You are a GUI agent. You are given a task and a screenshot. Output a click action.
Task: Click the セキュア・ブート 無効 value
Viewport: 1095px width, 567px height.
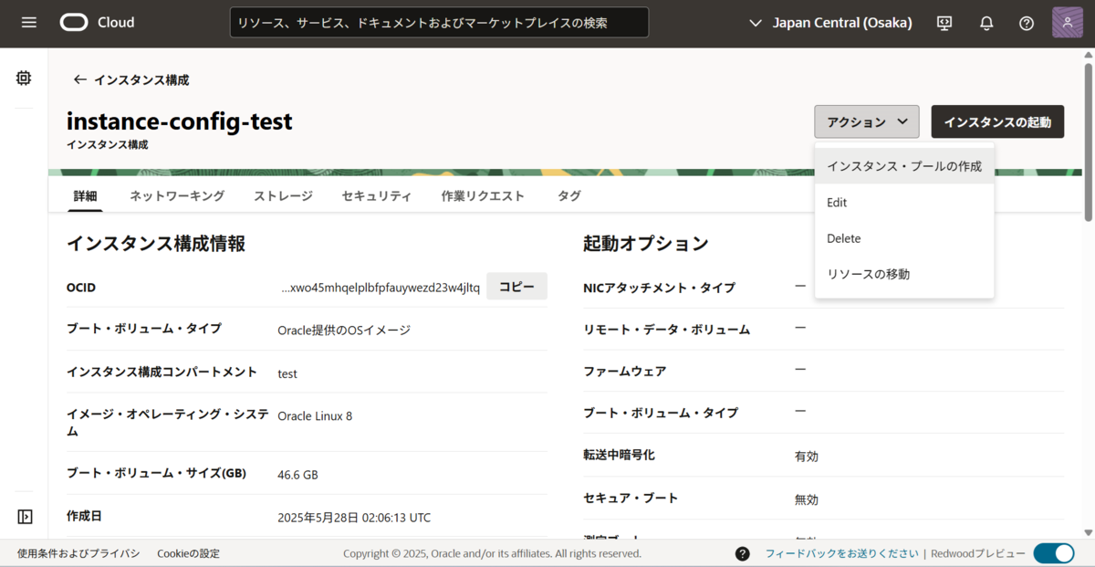coord(807,499)
